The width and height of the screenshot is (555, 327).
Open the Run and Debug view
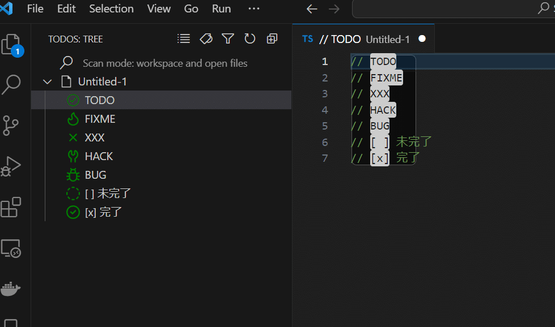tap(11, 166)
